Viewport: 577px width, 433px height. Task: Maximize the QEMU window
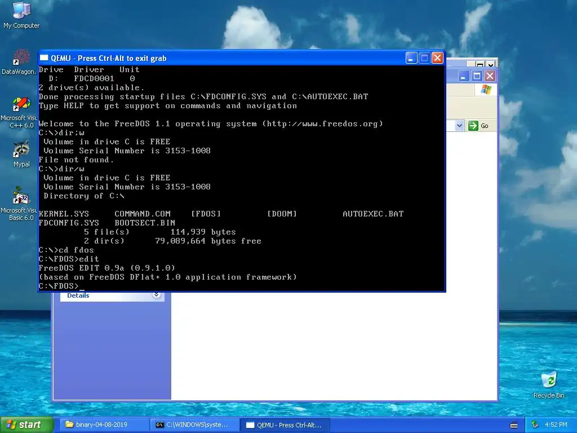pos(424,58)
